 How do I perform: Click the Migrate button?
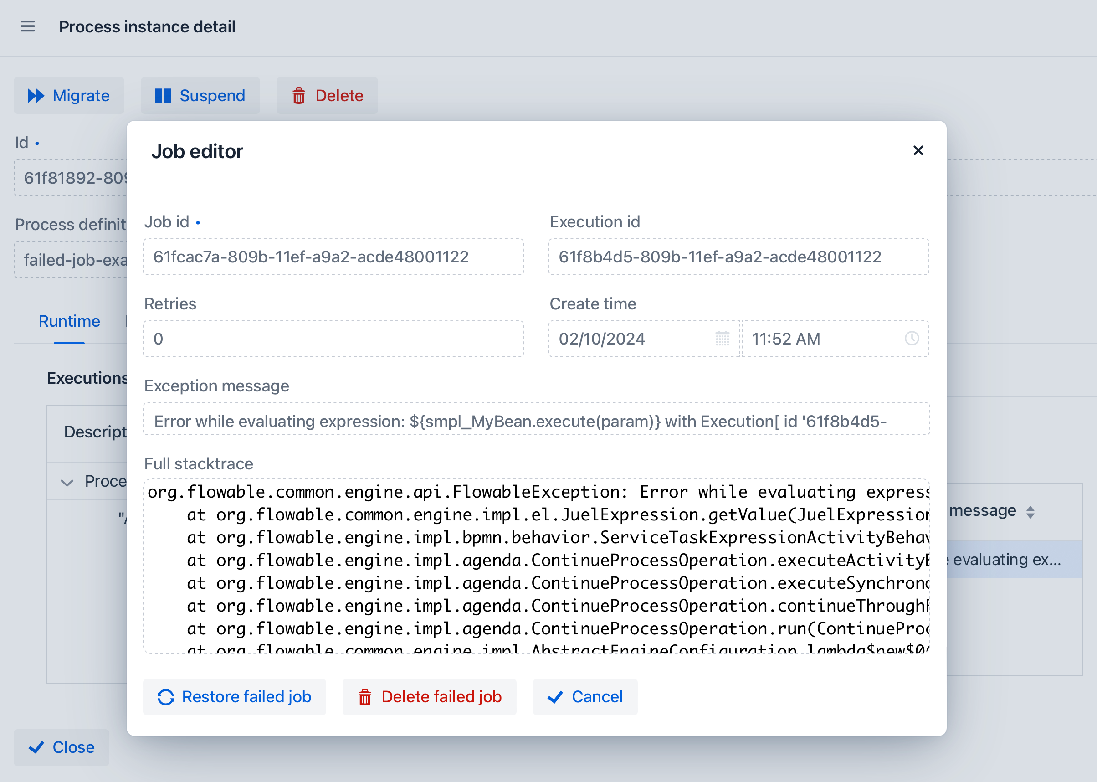pos(69,95)
